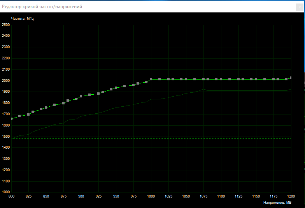Select the curve point at 1000 mV where the plateau begins
Image resolution: width=305 pixels, height=208 pixels.
coord(151,79)
